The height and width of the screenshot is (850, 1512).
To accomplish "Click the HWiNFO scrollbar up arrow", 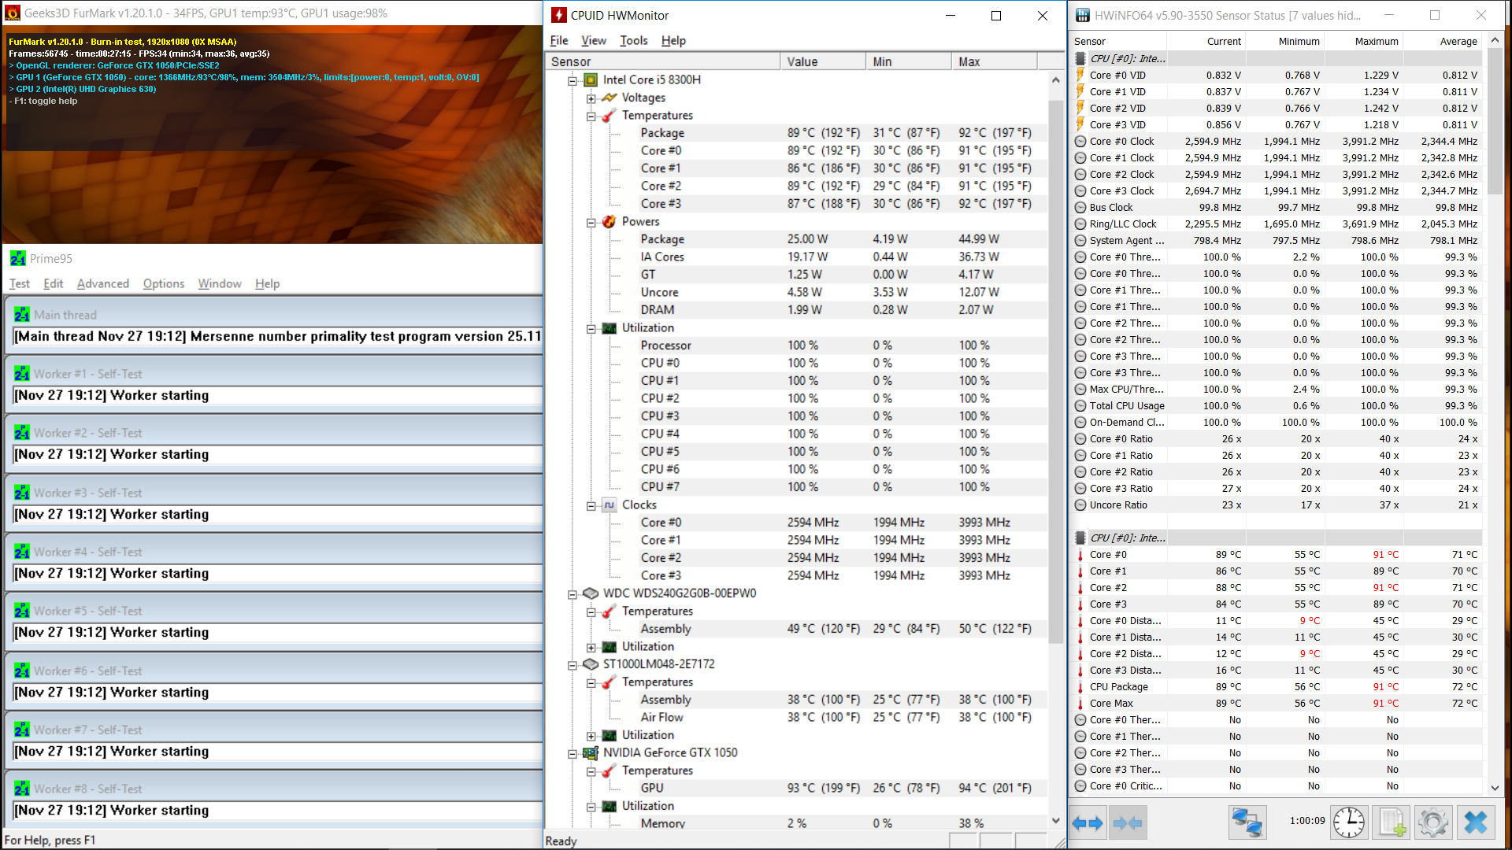I will coord(1495,39).
